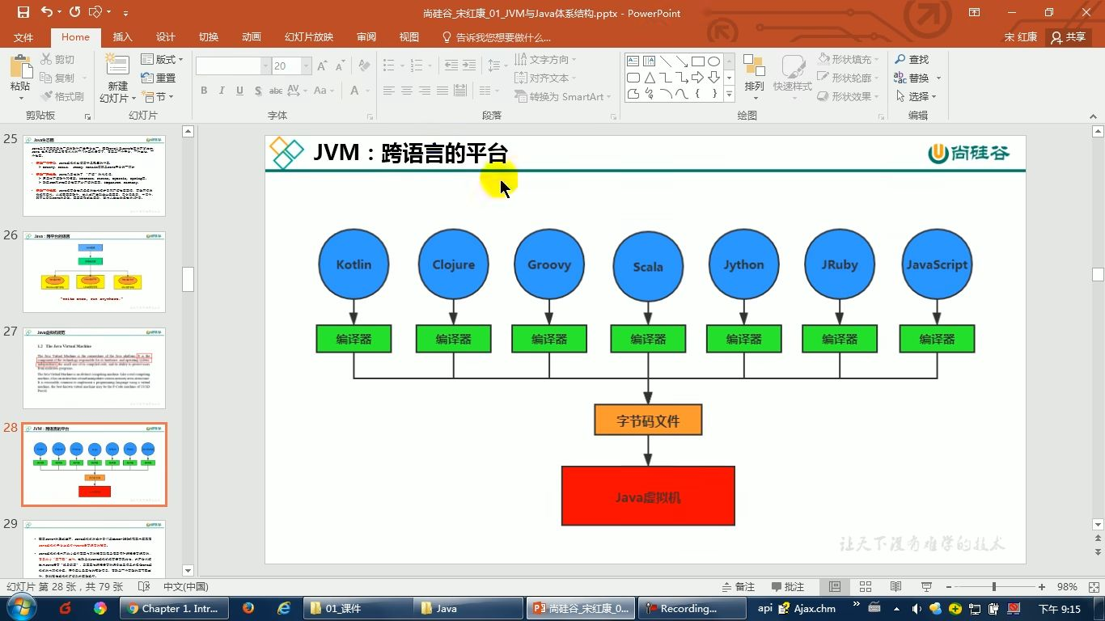Switch to the Insert (插入) tab
This screenshot has height=621, width=1105.
tap(122, 37)
